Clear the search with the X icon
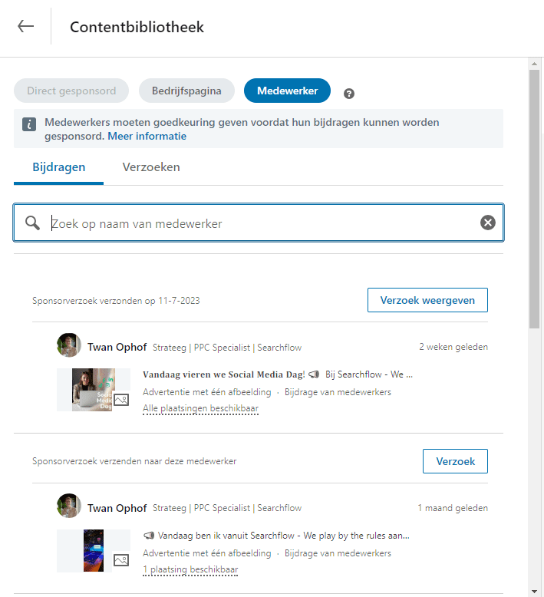 (x=488, y=223)
